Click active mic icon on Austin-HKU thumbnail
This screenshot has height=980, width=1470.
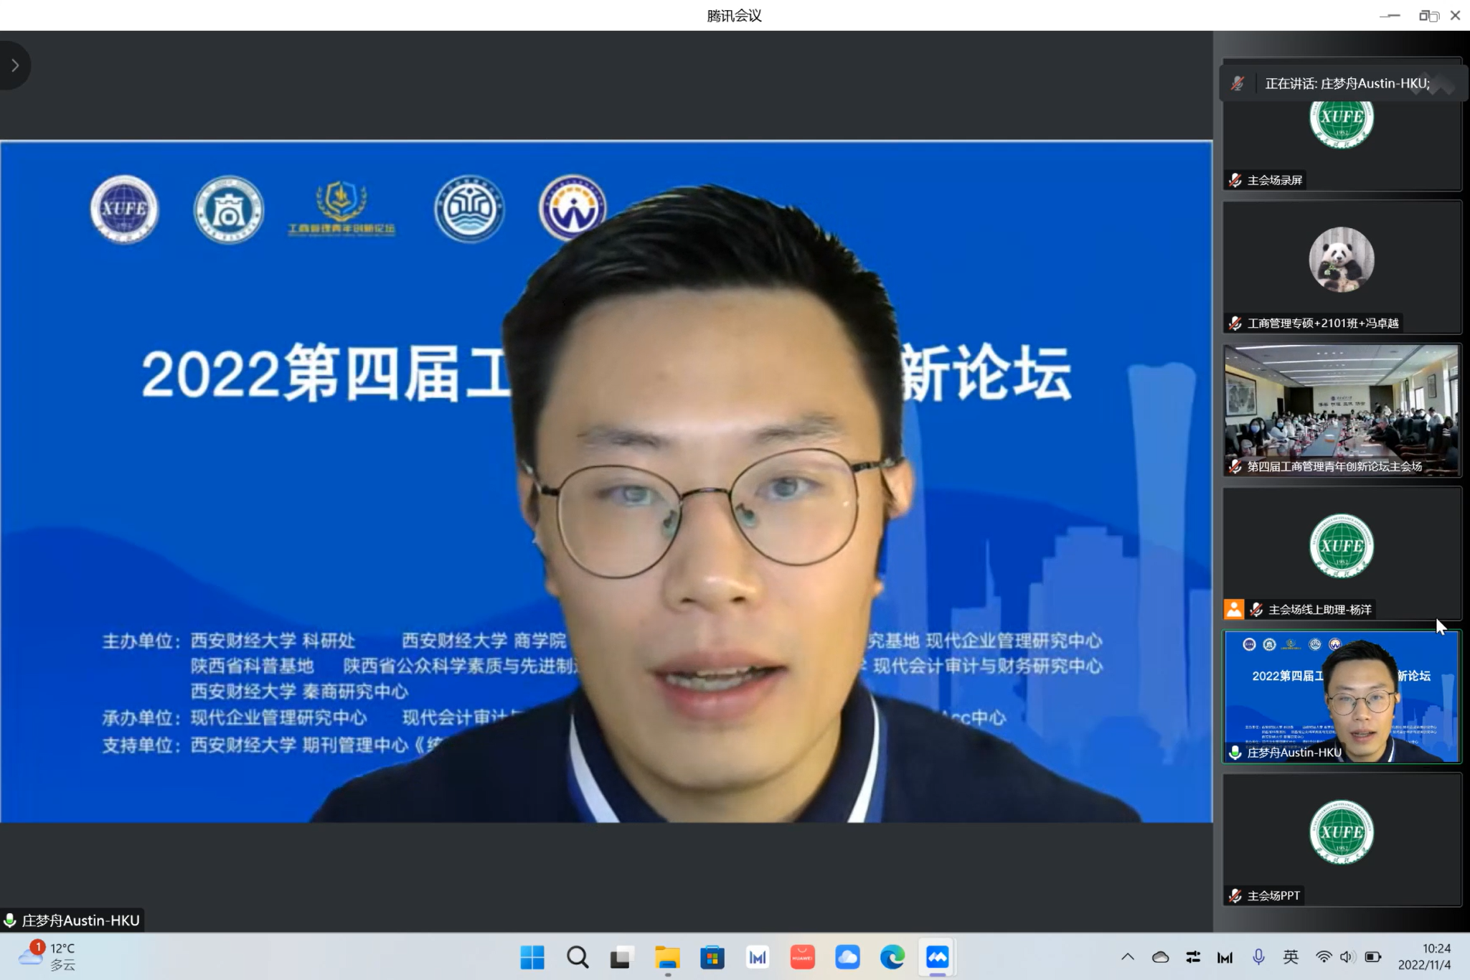click(x=1235, y=753)
